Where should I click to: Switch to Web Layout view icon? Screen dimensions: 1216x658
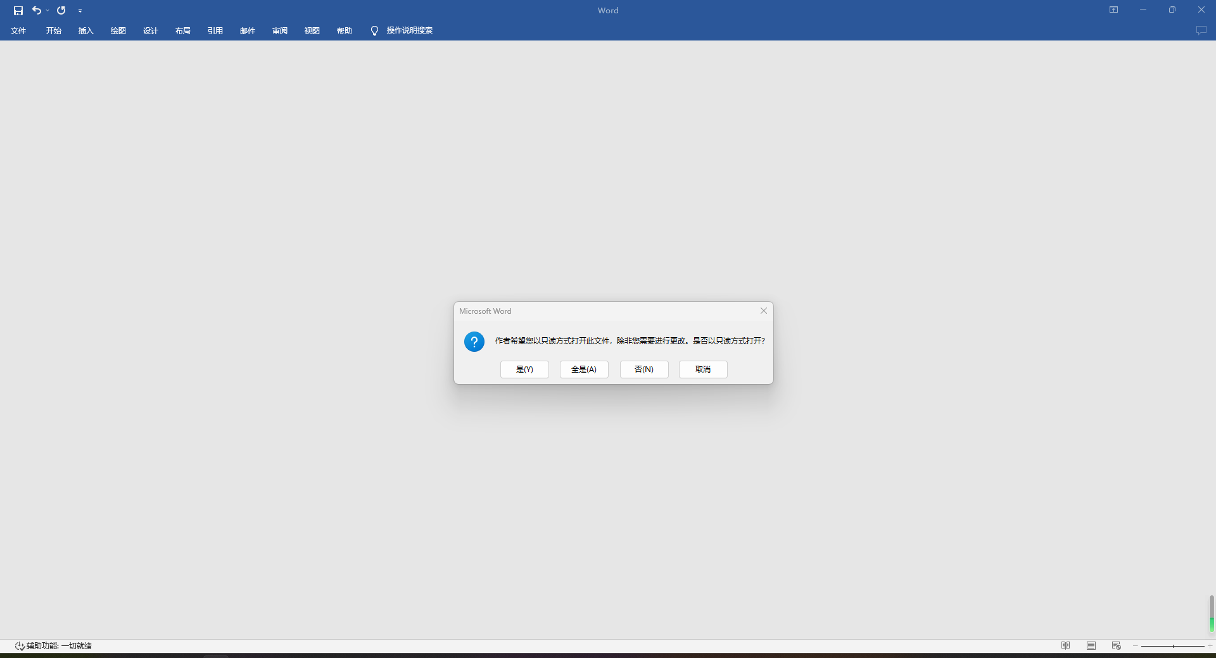coord(1117,646)
